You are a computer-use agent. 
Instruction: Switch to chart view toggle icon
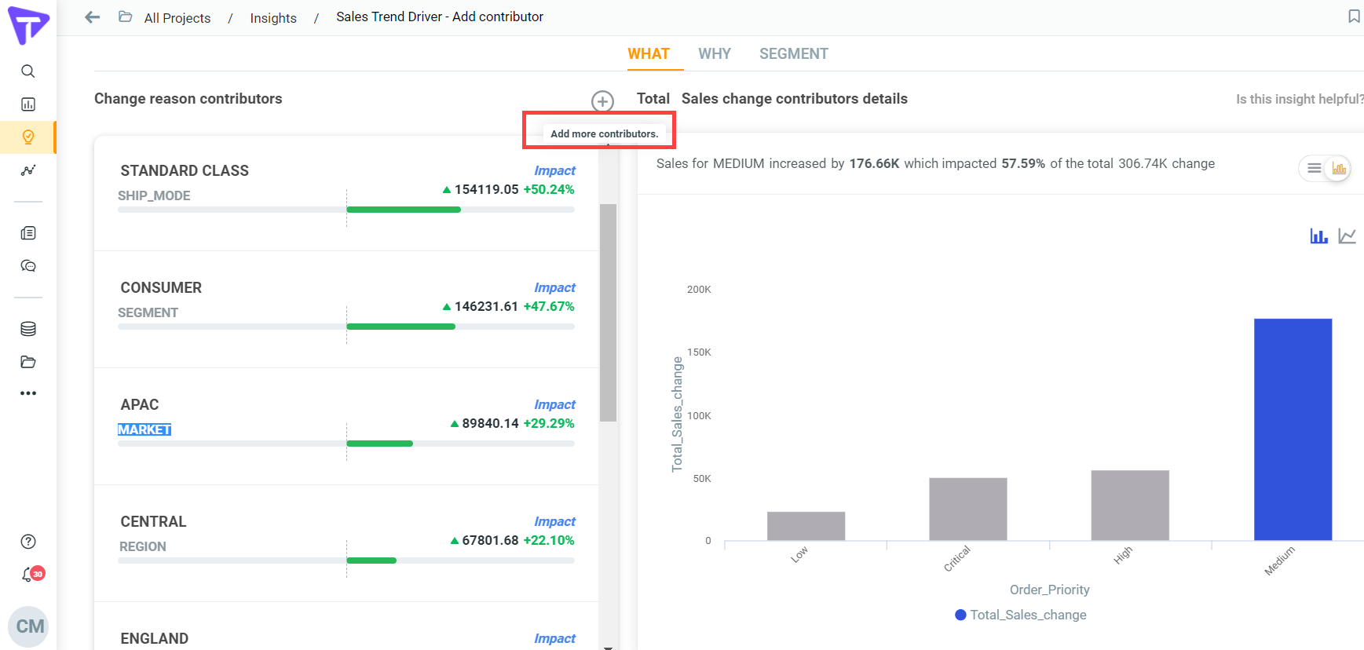(1339, 168)
